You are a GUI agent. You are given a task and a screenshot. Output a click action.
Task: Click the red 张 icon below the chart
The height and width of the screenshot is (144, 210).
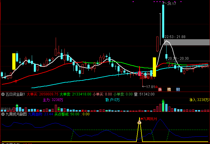click(160, 90)
